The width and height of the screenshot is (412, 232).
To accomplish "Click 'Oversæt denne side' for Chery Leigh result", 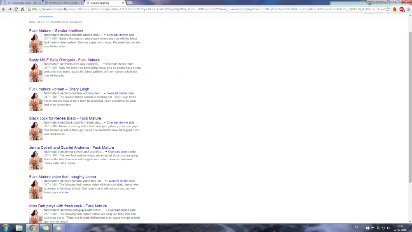I will (x=120, y=93).
